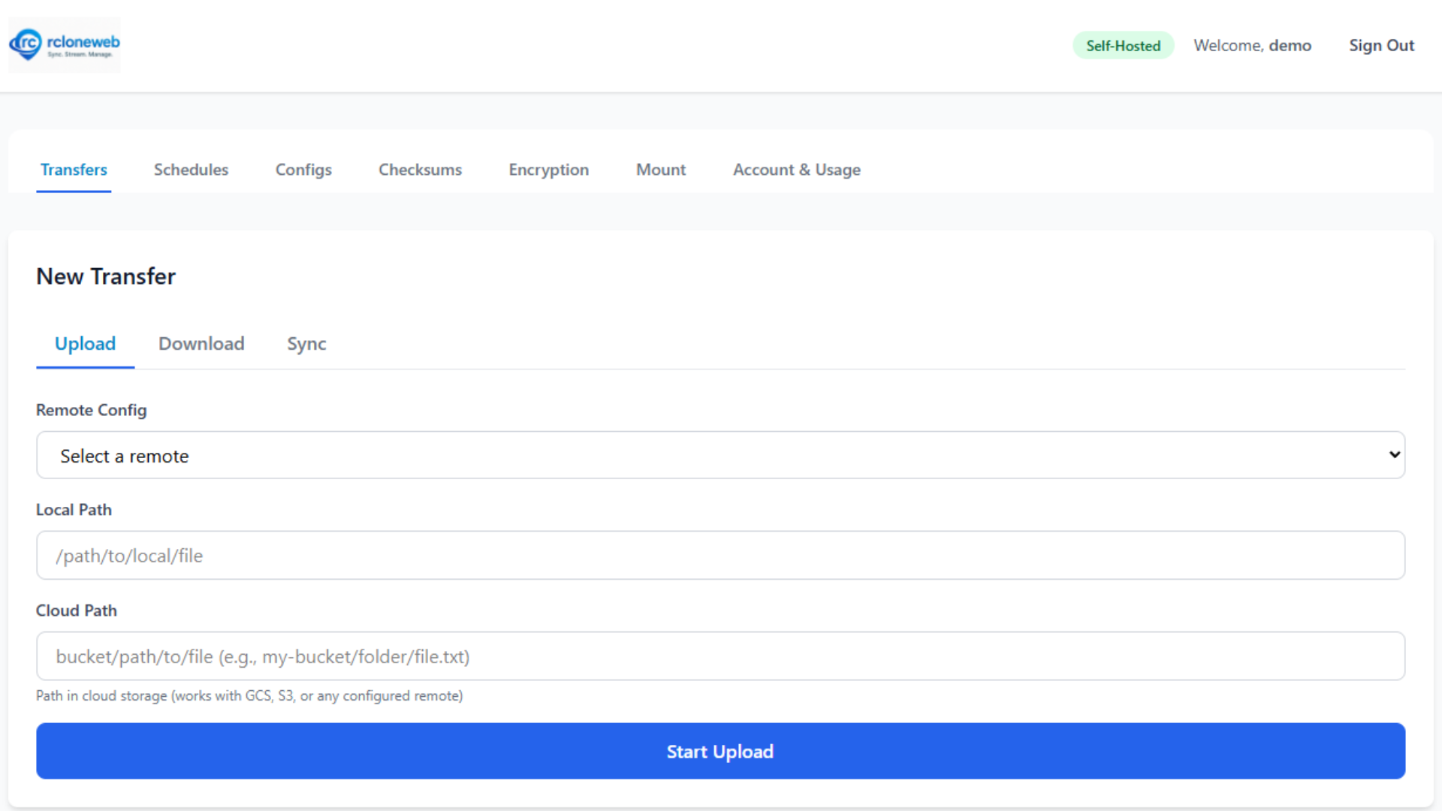Open the Account & Usage tab
This screenshot has width=1442, height=811.
click(796, 170)
